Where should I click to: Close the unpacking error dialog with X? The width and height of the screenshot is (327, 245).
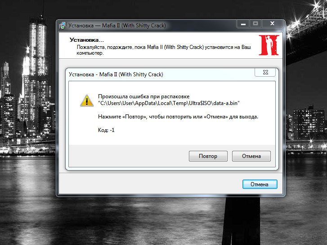coord(265,72)
